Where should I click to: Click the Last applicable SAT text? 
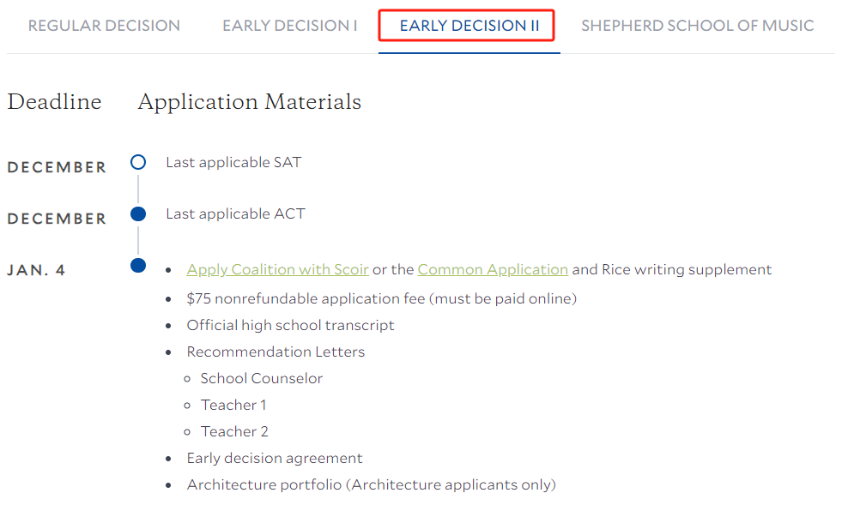point(233,163)
